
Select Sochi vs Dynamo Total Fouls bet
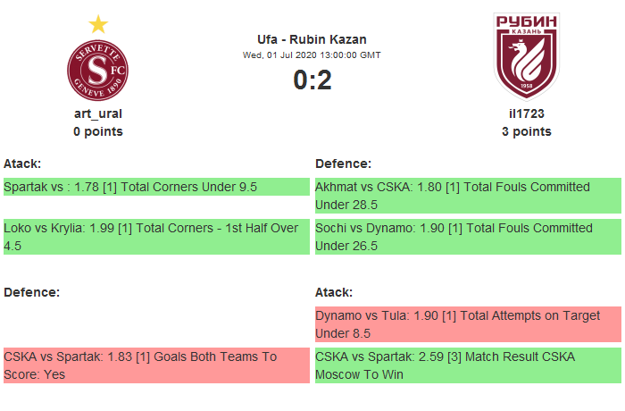pos(468,237)
